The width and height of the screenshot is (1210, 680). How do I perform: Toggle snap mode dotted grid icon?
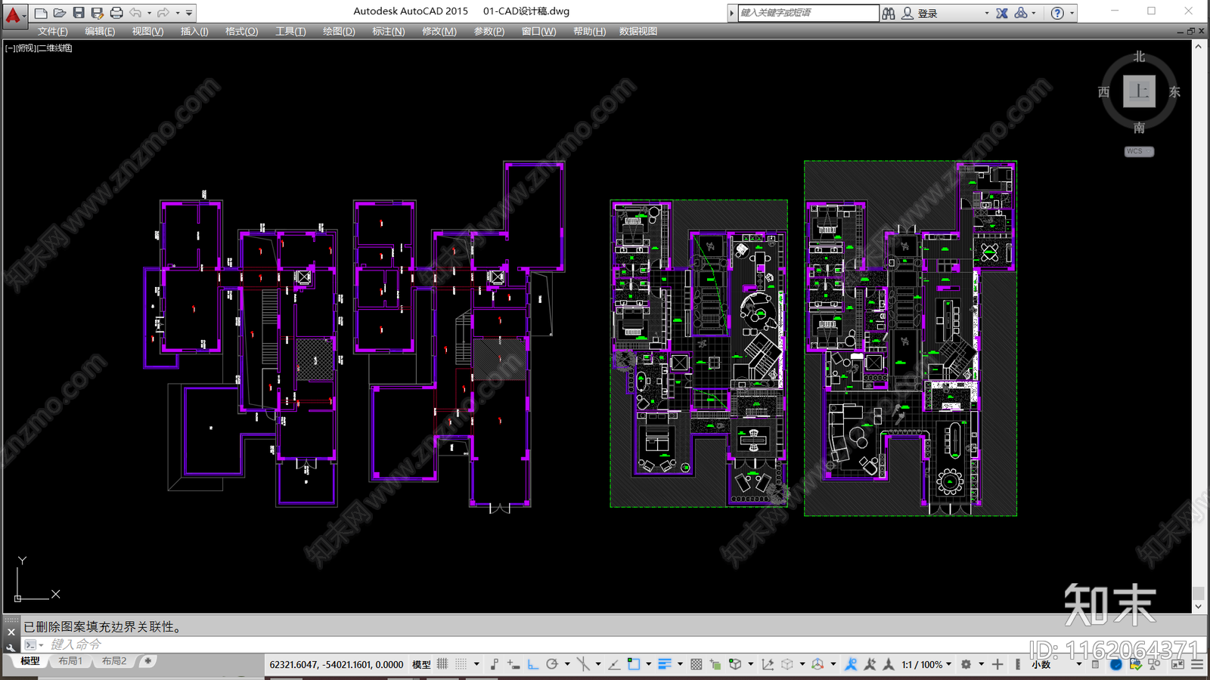[461, 664]
